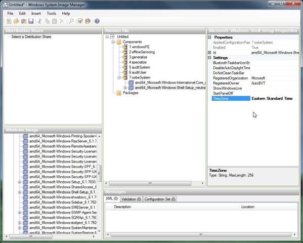Expand the Id property row

point(209,53)
